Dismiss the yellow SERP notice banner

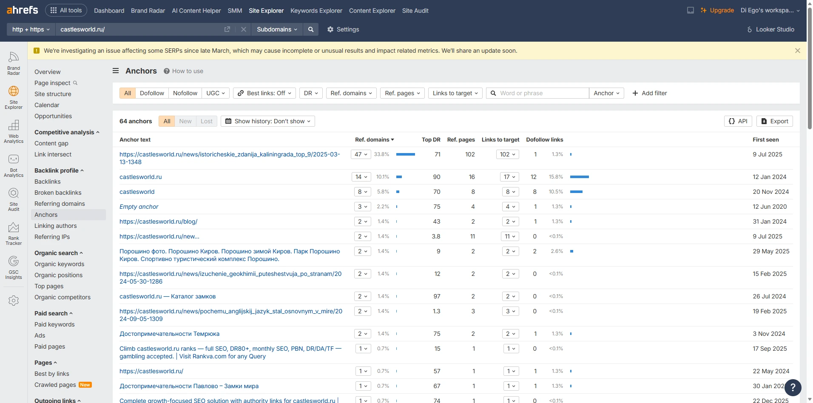coord(798,51)
